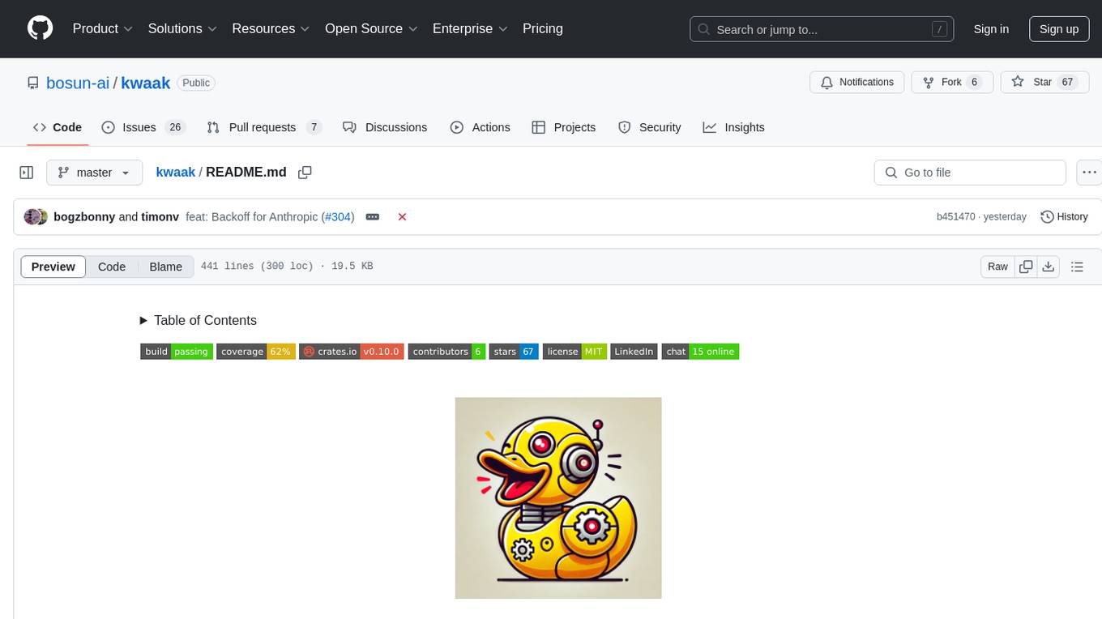The width and height of the screenshot is (1102, 619).
Task: Toggle the file tree side panel
Action: [27, 173]
